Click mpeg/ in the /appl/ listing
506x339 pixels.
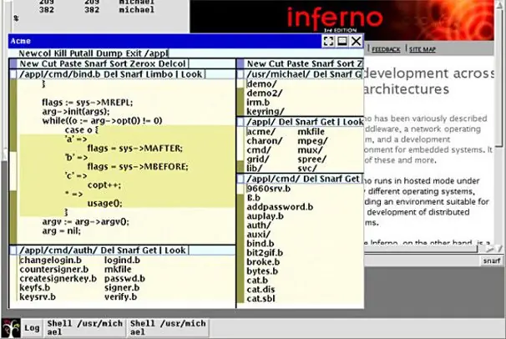point(312,141)
